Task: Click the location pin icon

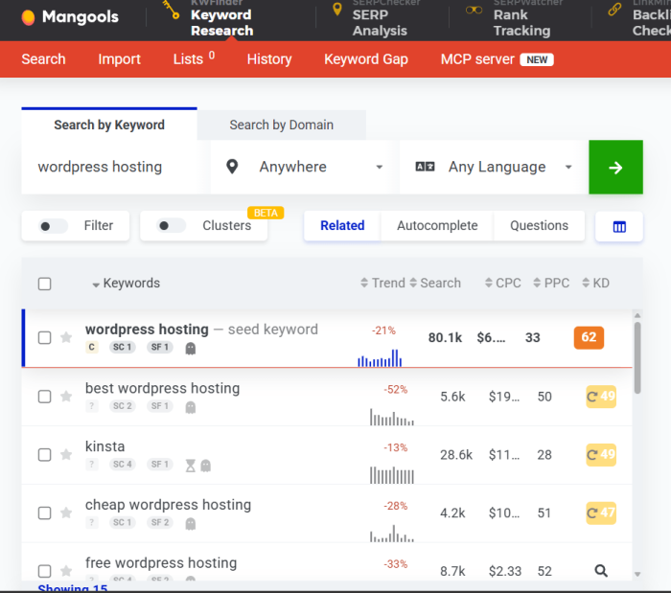Action: [x=232, y=167]
